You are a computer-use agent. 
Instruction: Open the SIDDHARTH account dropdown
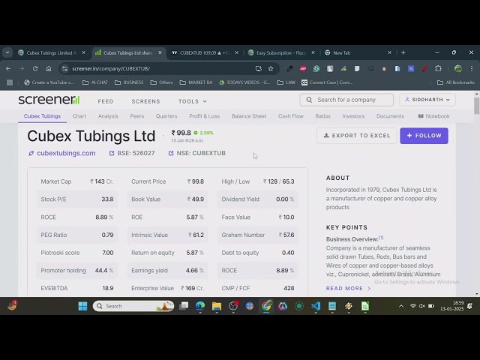pos(427,100)
